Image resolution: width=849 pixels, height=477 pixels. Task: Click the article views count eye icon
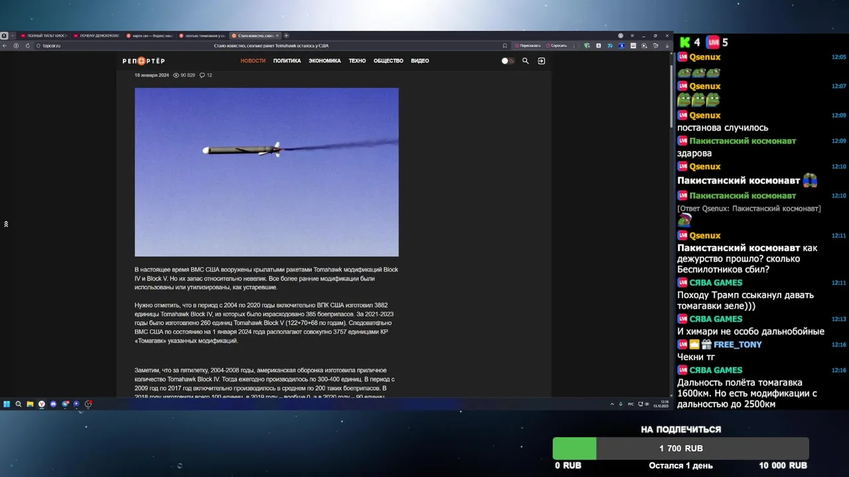coord(176,76)
